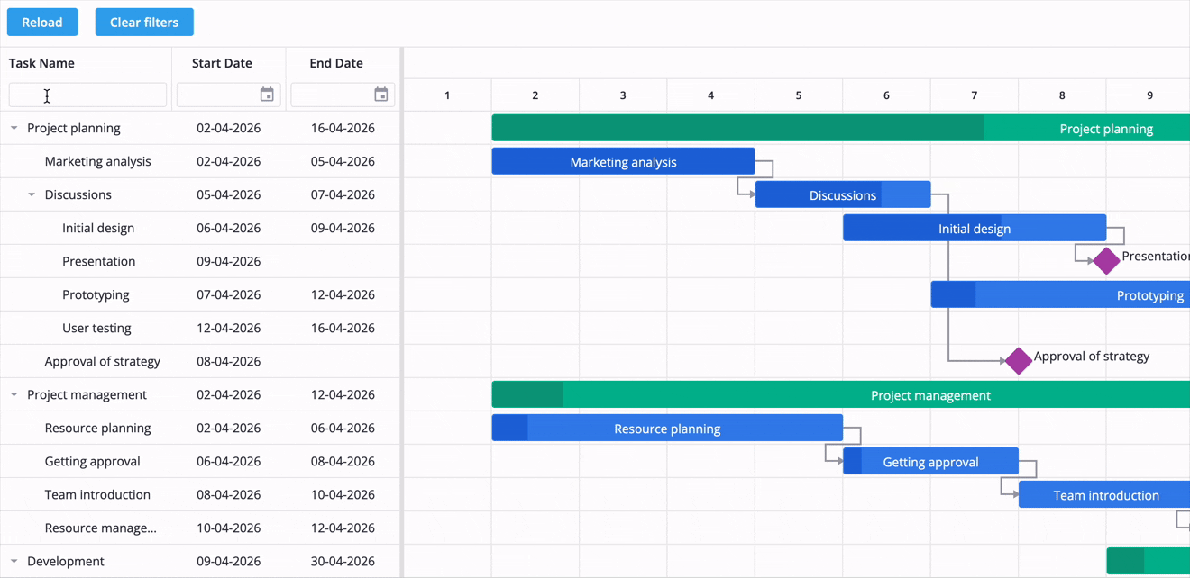The width and height of the screenshot is (1190, 578).
Task: Click the Prototyping task bar
Action: click(1064, 294)
